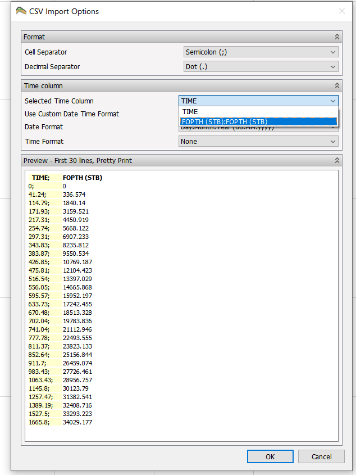Click preview value 27726.461
Image resolution: width=356 pixels, height=475 pixels.
point(77,372)
